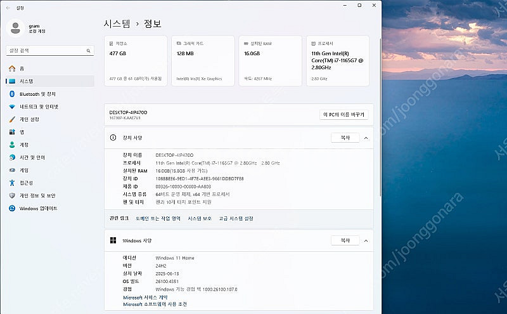The height and width of the screenshot is (314, 507).
Task: Select the 시스템 monitor icon in sidebar
Action: tap(12, 81)
